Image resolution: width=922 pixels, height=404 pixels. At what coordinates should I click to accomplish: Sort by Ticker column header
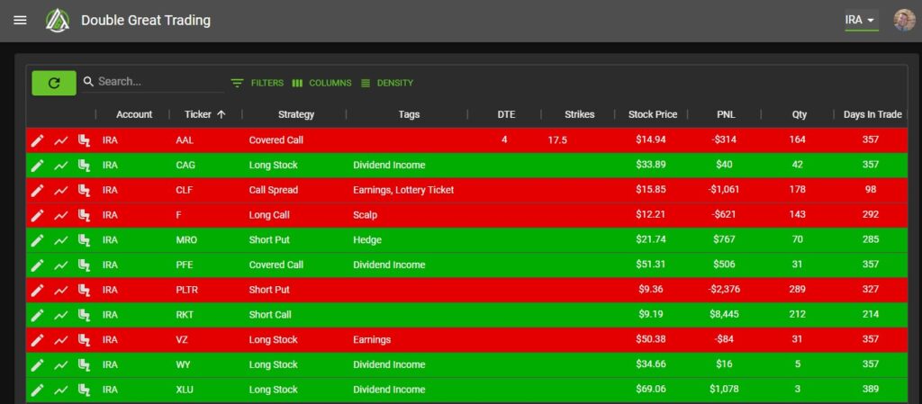click(x=197, y=114)
